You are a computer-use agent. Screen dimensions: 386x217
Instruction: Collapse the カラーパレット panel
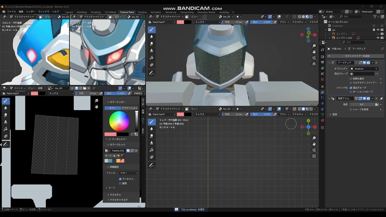tap(108, 145)
